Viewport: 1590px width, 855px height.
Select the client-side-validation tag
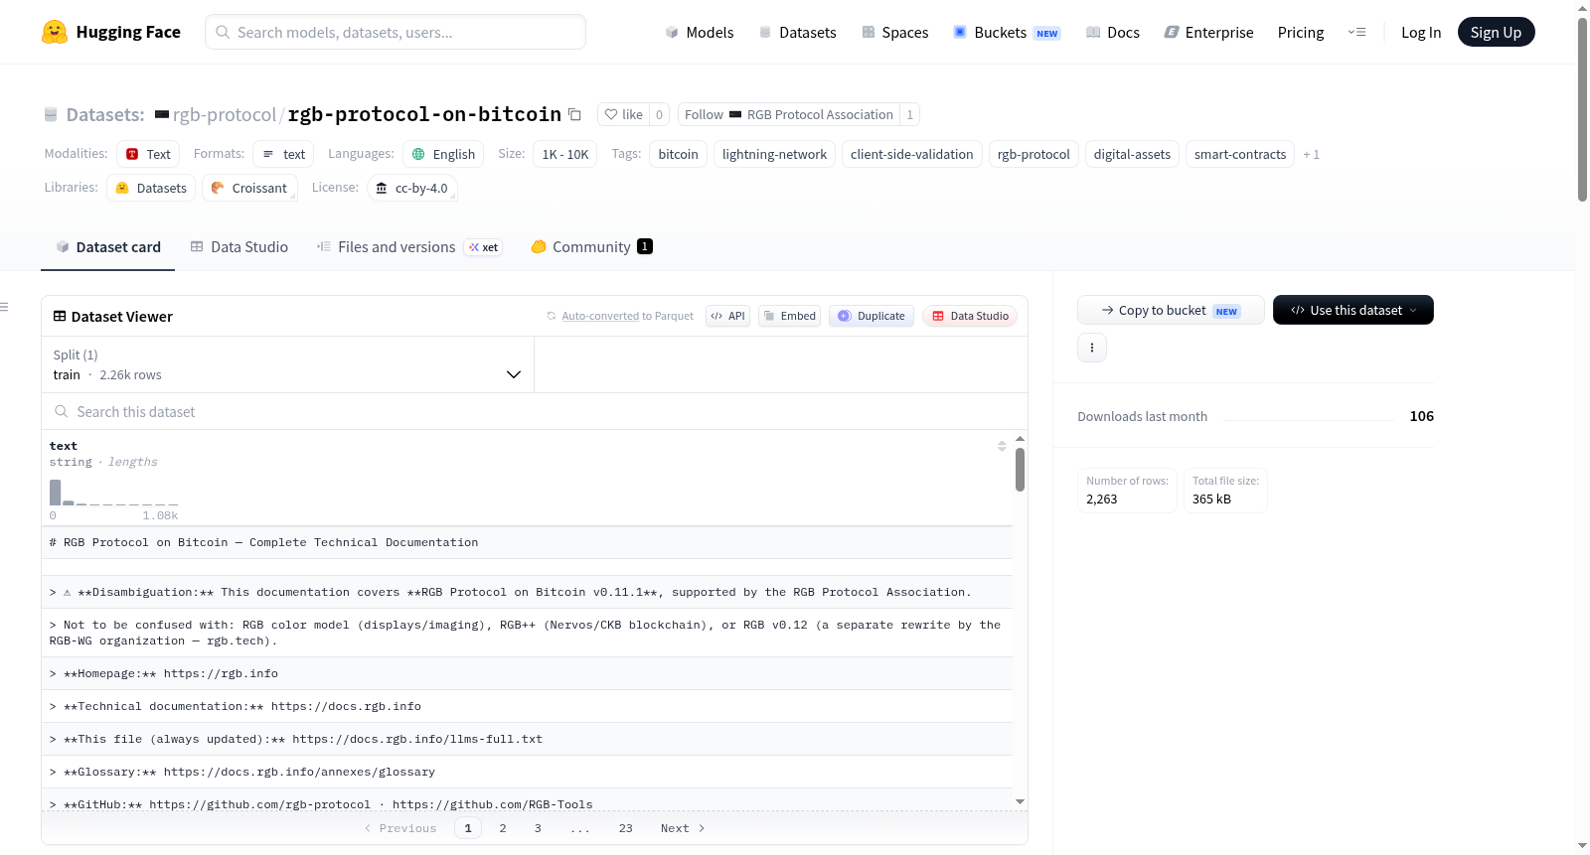911,154
